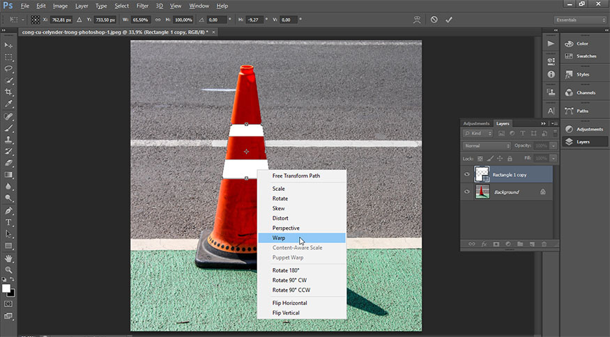The image size is (610, 337).
Task: Select the Zoom tool in toolbox
Action: pos(9,269)
